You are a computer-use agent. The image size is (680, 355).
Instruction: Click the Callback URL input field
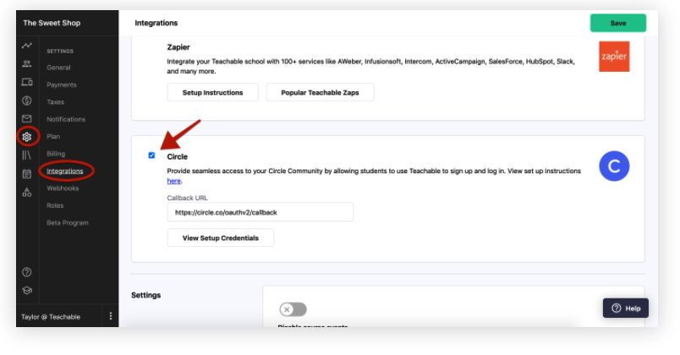pyautogui.click(x=260, y=212)
